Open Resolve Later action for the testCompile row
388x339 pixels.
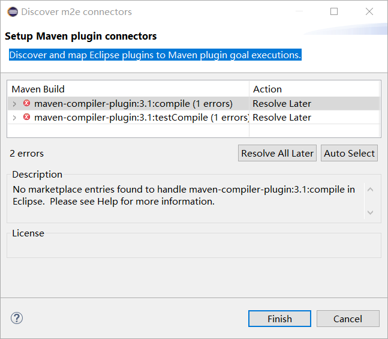[282, 118]
